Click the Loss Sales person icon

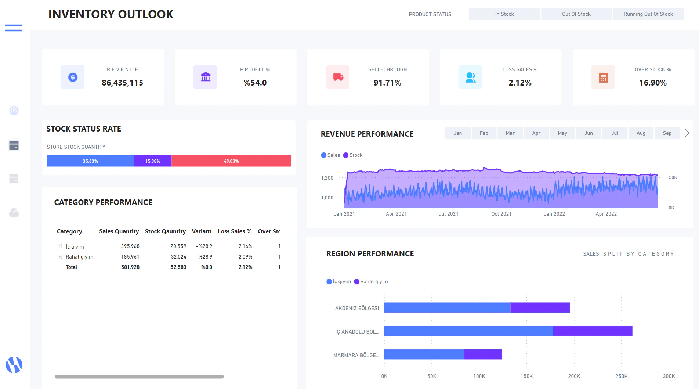point(470,77)
